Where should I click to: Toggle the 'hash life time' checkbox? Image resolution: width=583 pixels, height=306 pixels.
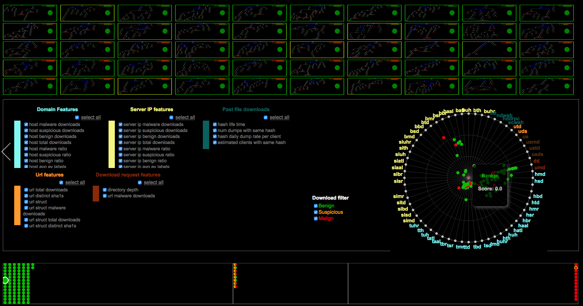click(215, 124)
